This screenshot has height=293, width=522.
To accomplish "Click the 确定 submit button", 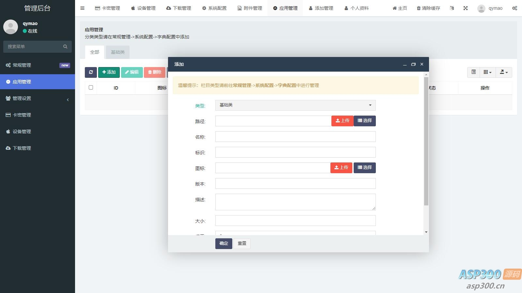I will point(223,244).
